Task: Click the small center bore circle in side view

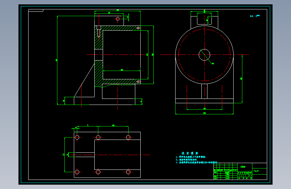Action: pyautogui.click(x=204, y=55)
